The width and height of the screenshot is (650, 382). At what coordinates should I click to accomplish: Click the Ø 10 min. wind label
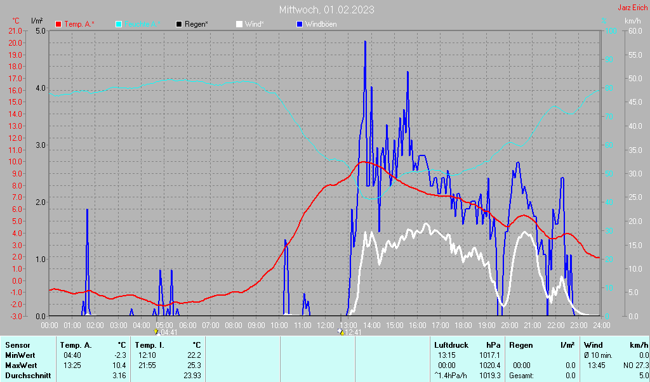click(598, 355)
